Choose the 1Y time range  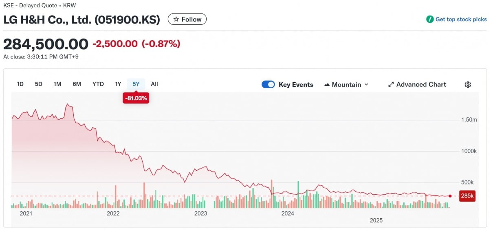[118, 84]
